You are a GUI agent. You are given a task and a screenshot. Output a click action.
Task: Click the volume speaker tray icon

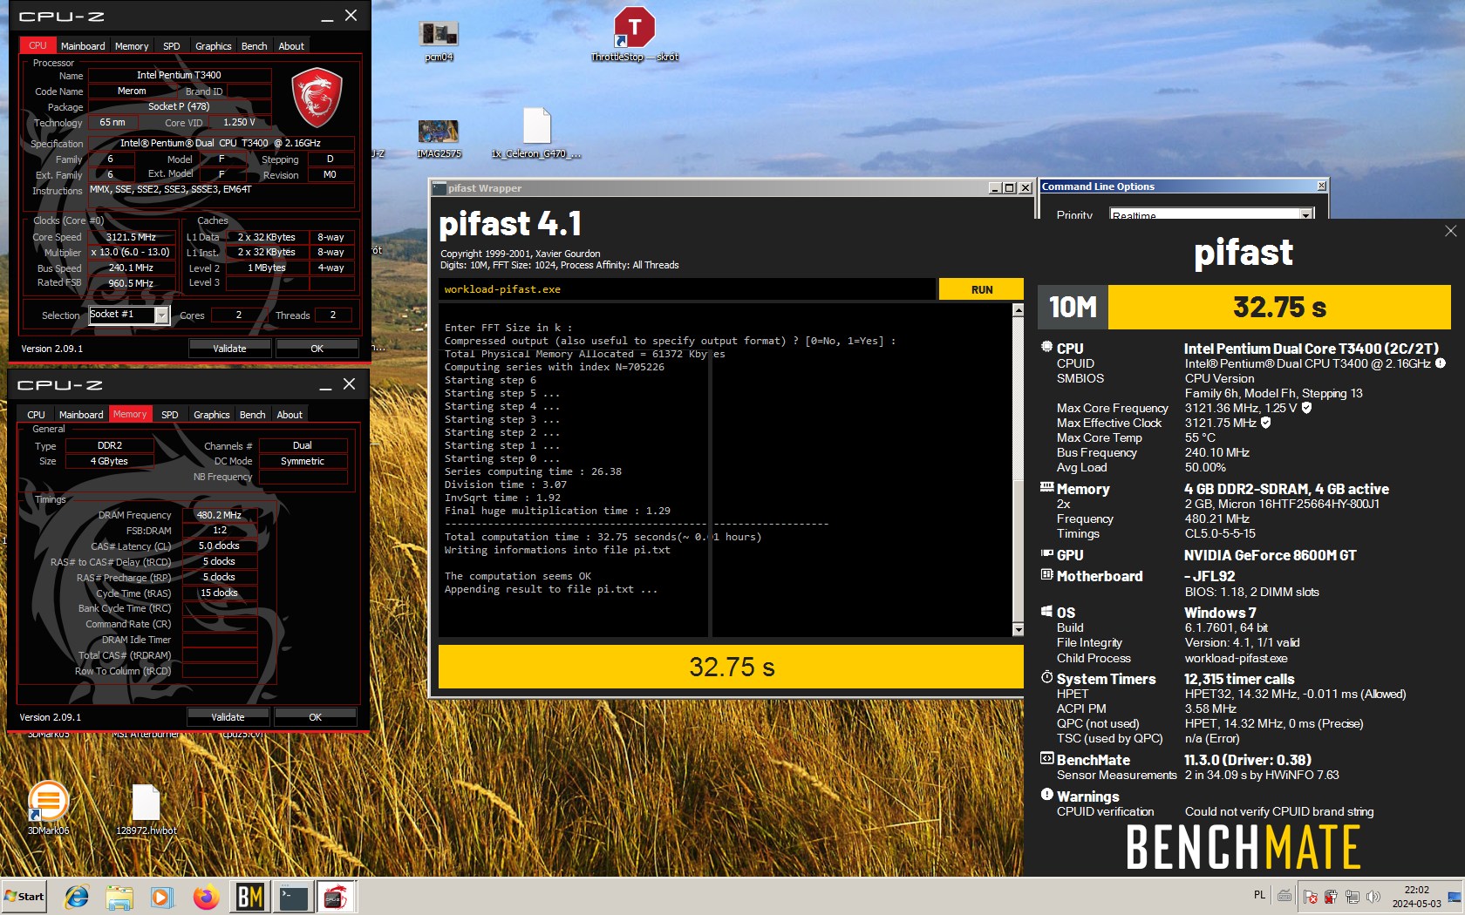click(1373, 897)
